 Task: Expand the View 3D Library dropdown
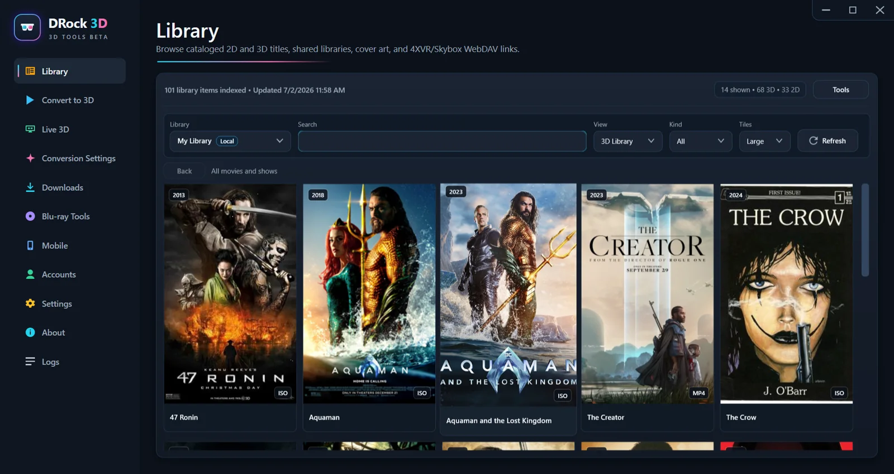(627, 141)
